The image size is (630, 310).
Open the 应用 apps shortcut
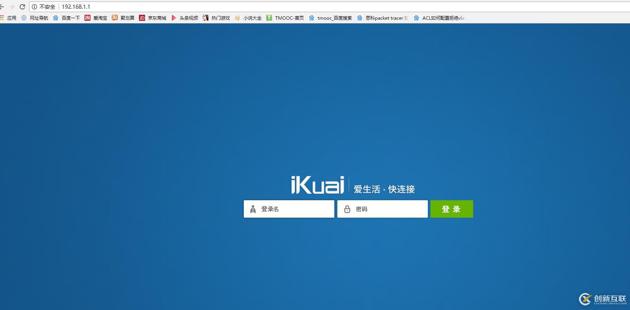(8, 18)
